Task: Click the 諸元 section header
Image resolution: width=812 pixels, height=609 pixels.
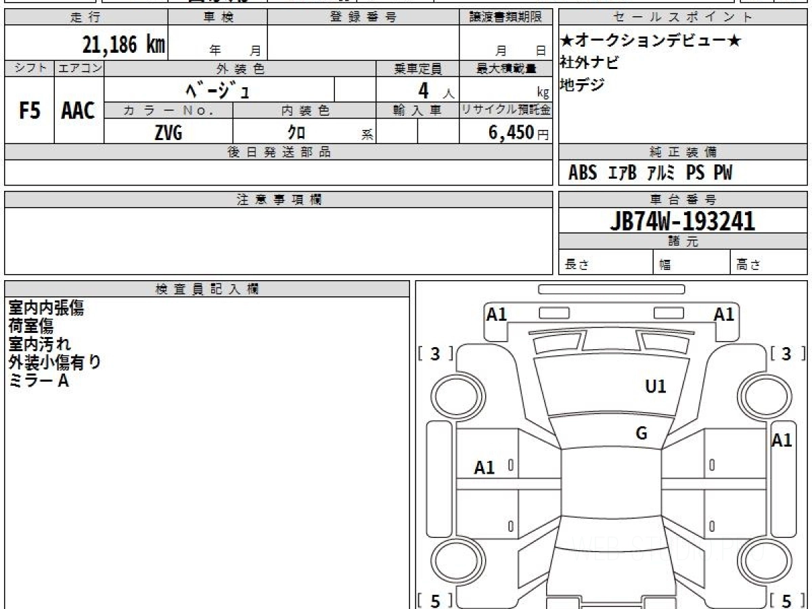Action: click(683, 242)
